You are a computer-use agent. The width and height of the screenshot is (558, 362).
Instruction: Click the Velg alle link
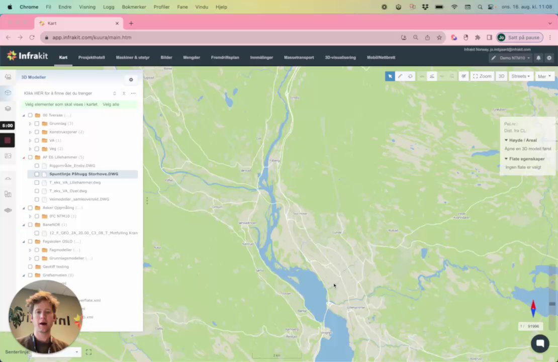[111, 104]
